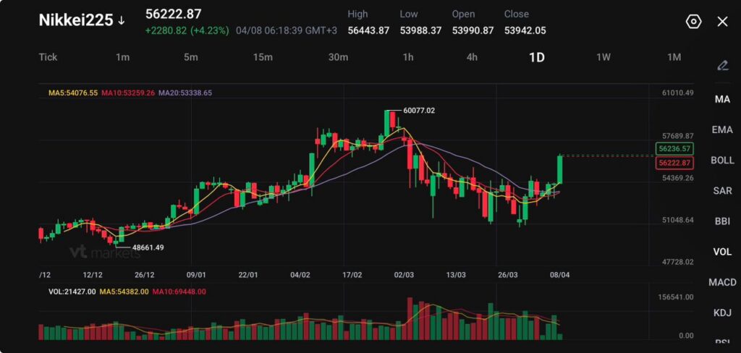The image size is (741, 353).
Task: Open chart settings hexagon icon
Action: click(693, 22)
